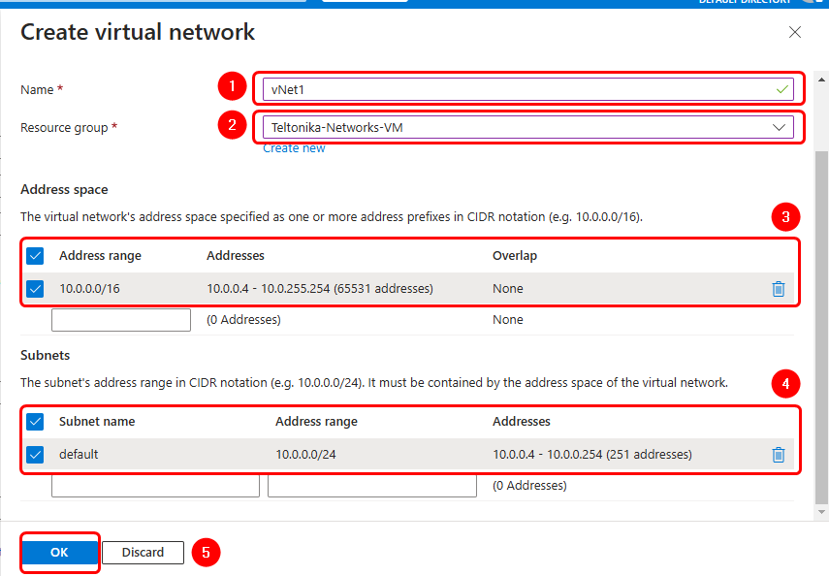The width and height of the screenshot is (829, 576).
Task: Select the default subnet name cell
Action: coord(79,454)
